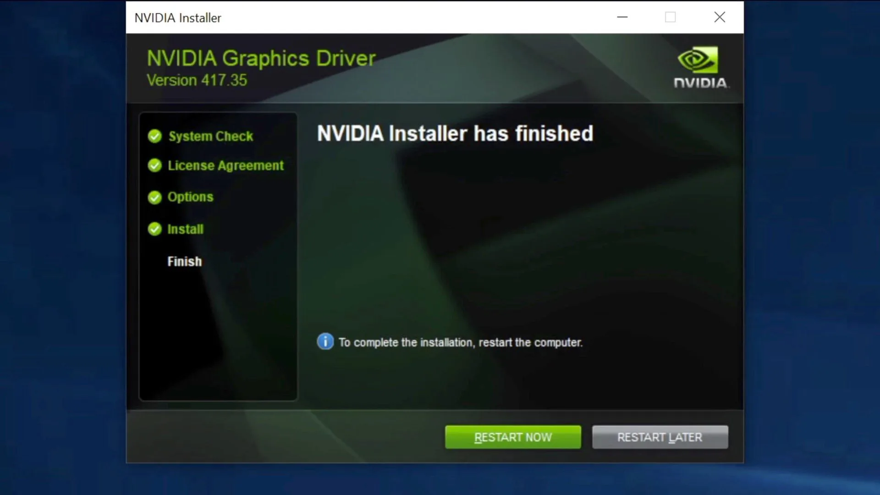This screenshot has width=880, height=495.
Task: Click the restart the computer message text
Action: 461,342
